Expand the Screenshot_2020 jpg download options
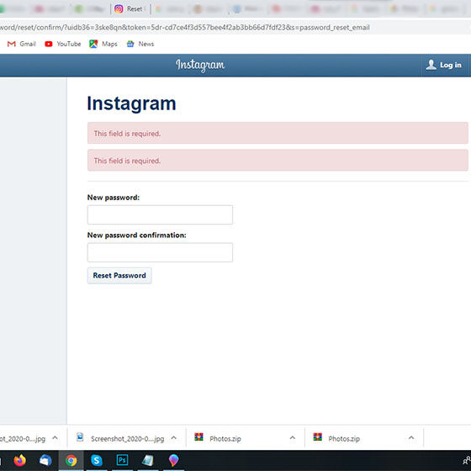Image resolution: width=471 pixels, height=471 pixels. coord(173,438)
